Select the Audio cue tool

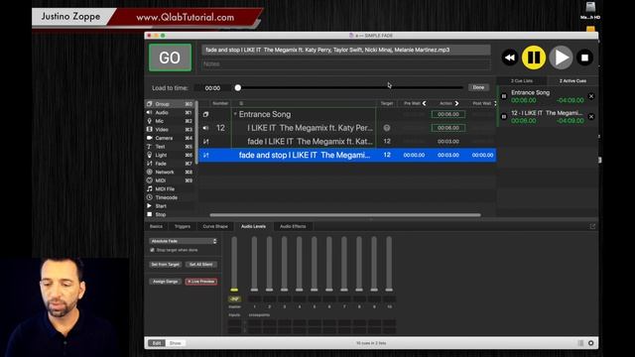point(162,112)
